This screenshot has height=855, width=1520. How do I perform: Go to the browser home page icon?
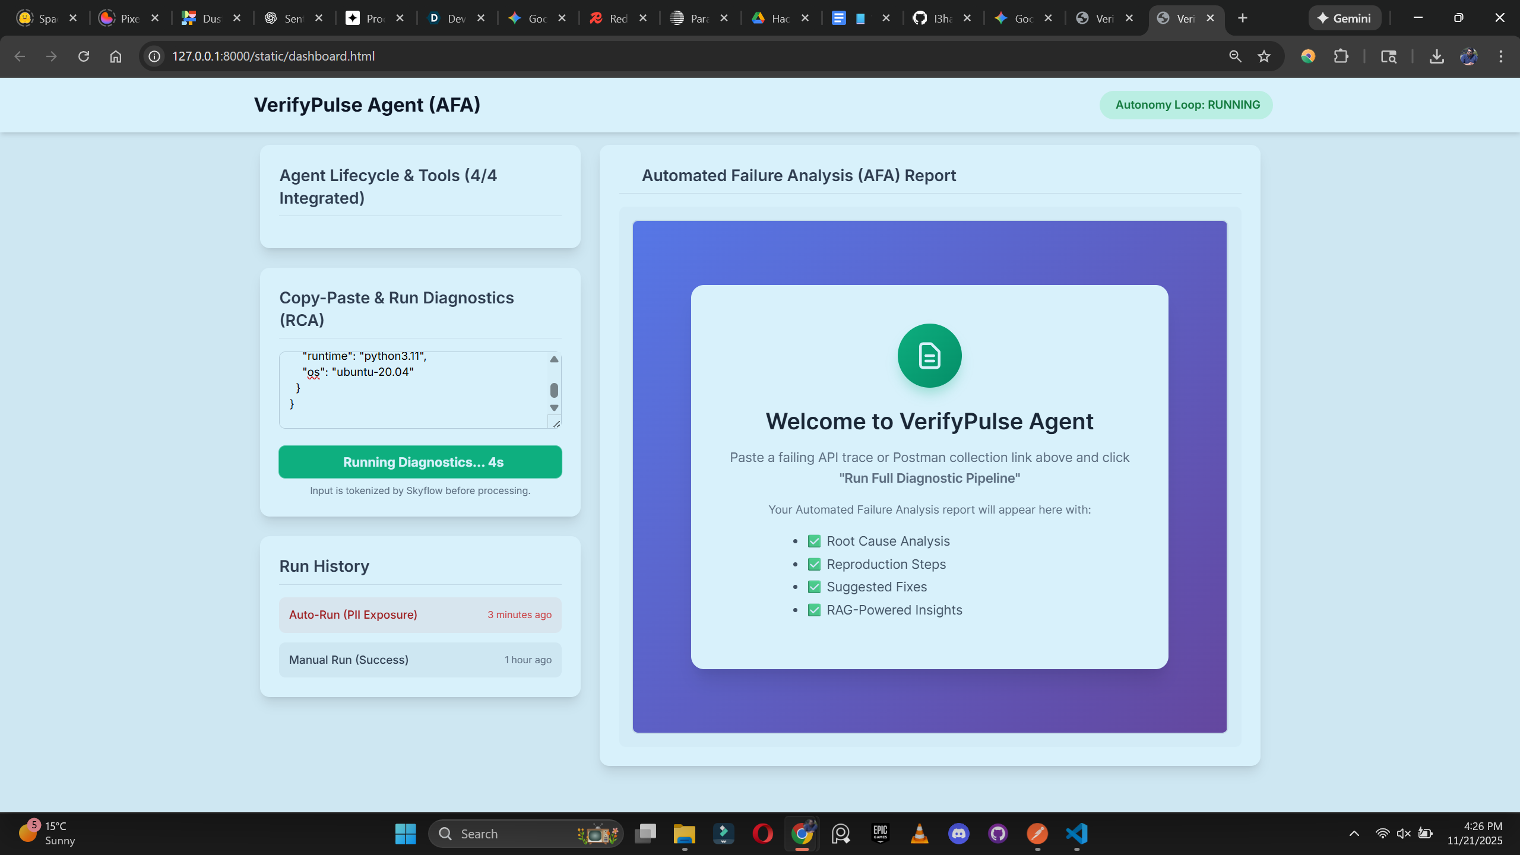(x=116, y=56)
